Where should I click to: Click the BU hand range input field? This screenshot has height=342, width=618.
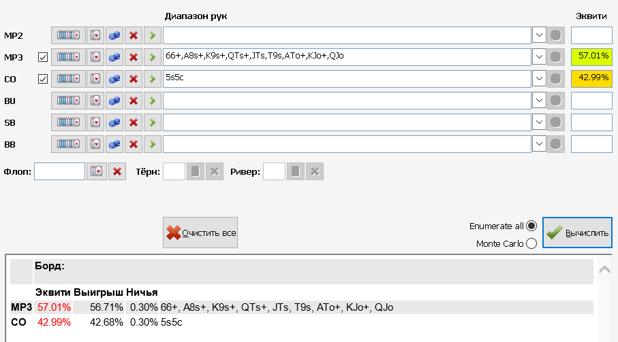pos(347,101)
